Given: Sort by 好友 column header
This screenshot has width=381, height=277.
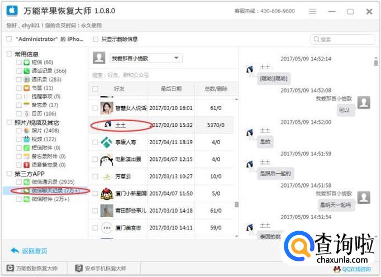Looking at the screenshot, I should (120, 89).
